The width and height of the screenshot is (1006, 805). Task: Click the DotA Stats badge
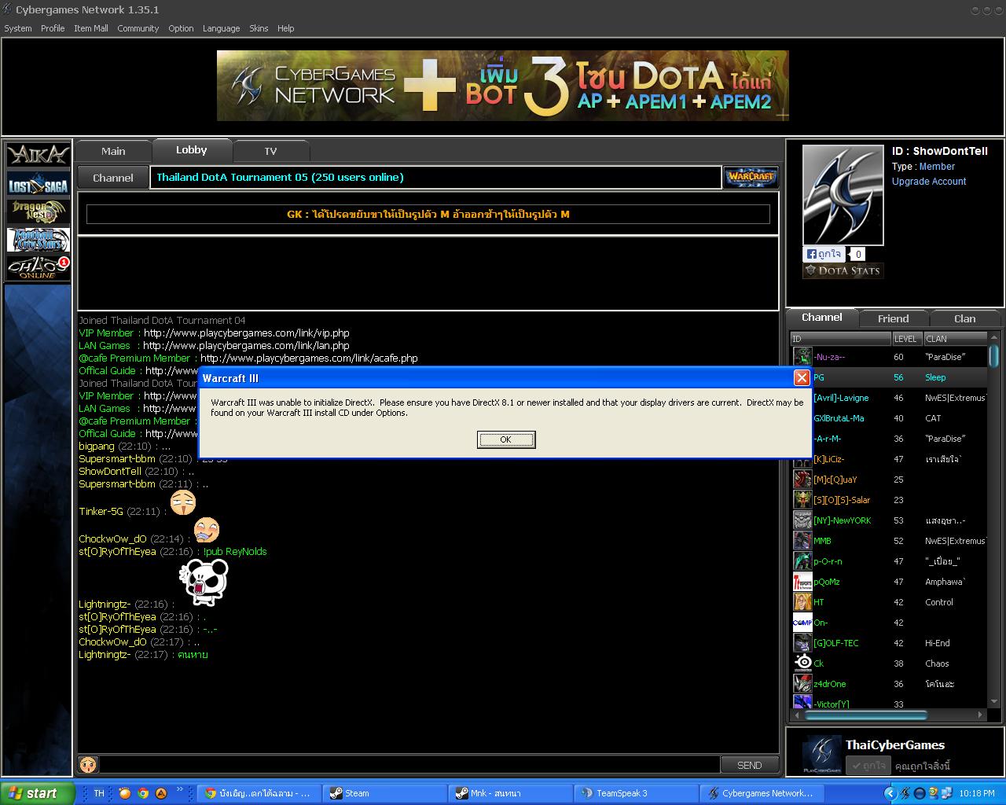click(843, 271)
